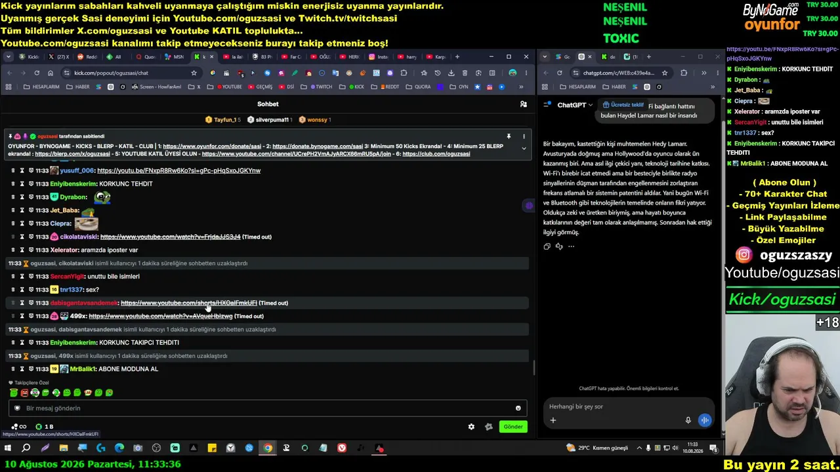Switch to the Reddit browser tab

pos(87,57)
